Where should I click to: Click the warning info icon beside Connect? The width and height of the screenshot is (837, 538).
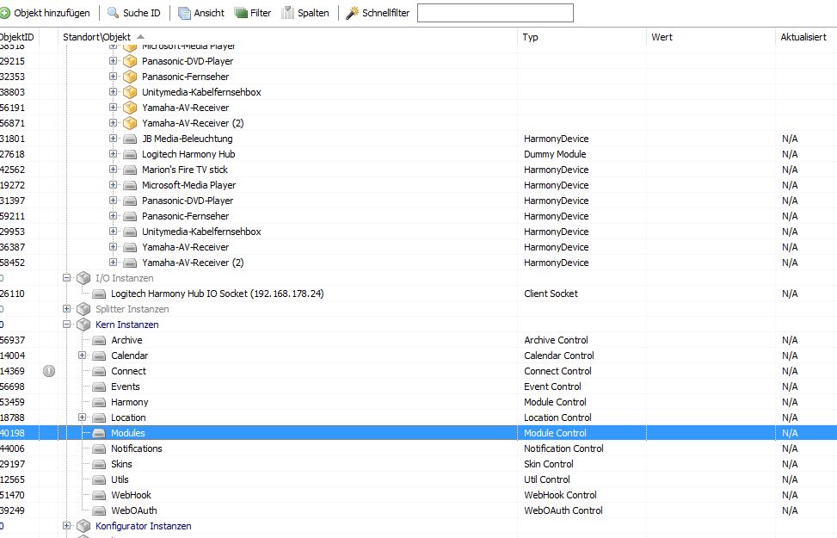(49, 371)
